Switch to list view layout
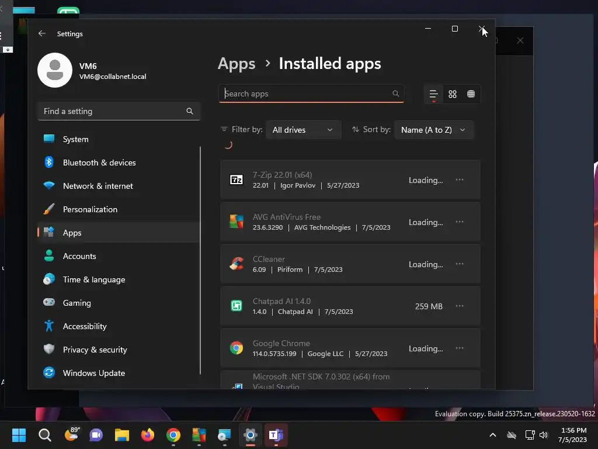598x449 pixels. tap(434, 94)
